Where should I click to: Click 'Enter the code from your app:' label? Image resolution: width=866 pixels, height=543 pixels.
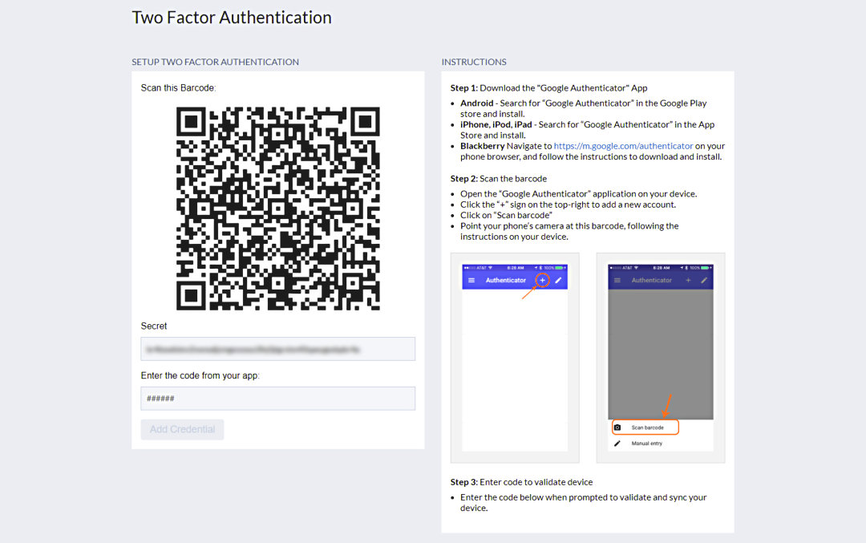[x=200, y=375]
